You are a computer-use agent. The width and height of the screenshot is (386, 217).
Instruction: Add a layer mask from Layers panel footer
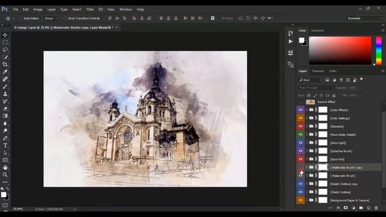click(346, 208)
